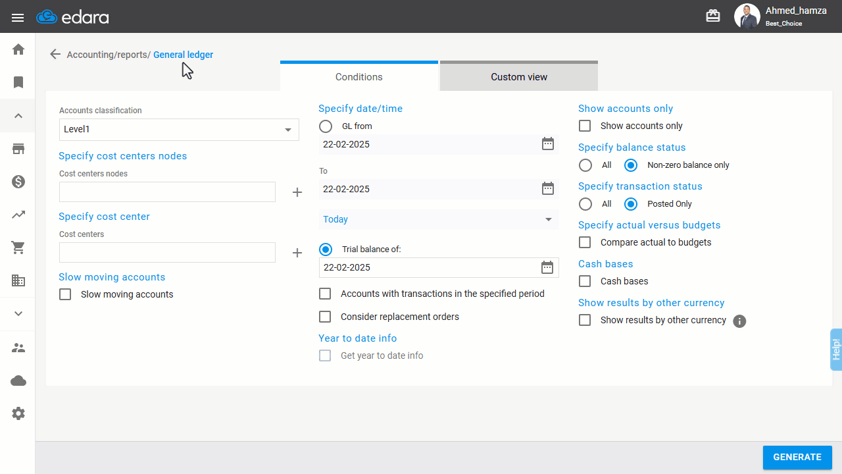Open cloud icon in sidebar

click(18, 381)
